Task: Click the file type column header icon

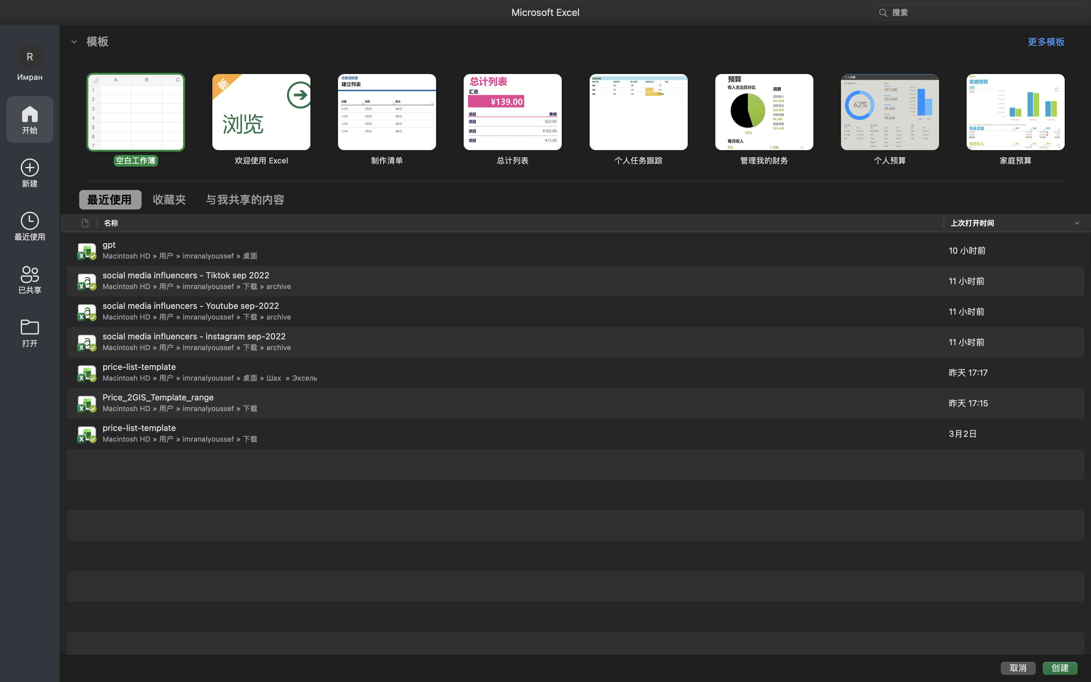Action: coord(85,223)
